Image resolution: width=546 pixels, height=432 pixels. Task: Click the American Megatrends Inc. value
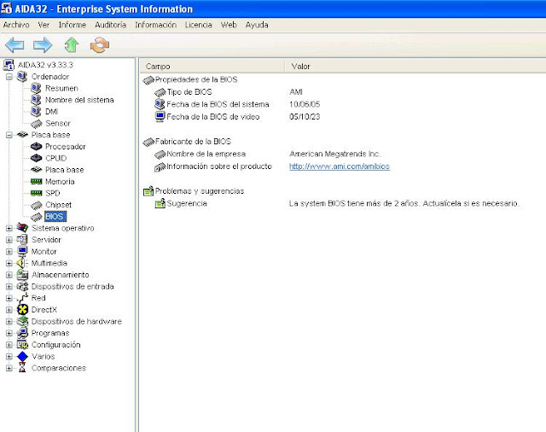(334, 154)
